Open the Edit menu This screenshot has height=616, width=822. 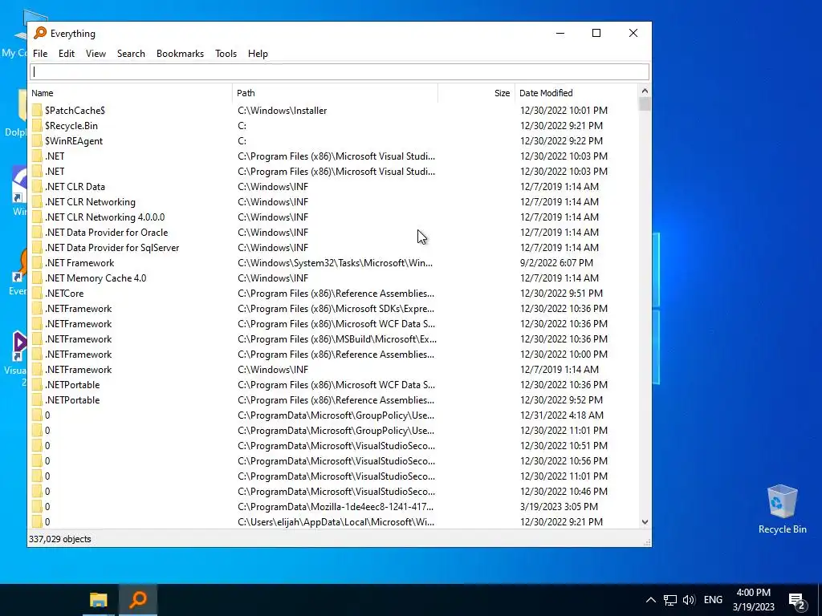(66, 54)
